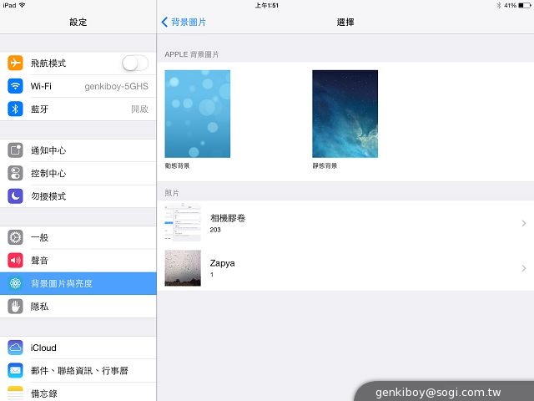Tap the Bluetooth status bar indicator
The image size is (534, 401).
tap(499, 6)
